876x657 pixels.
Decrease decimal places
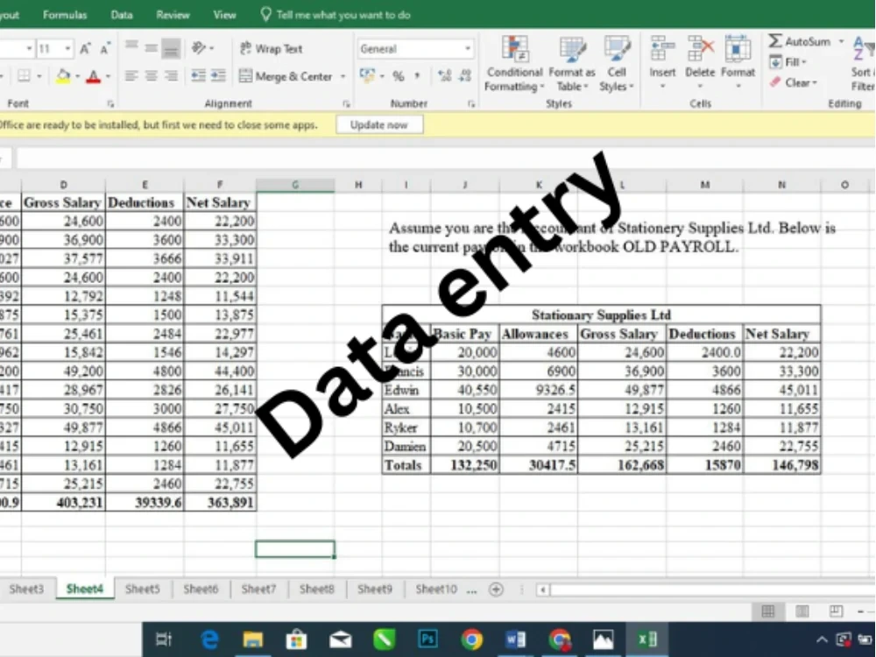point(465,76)
